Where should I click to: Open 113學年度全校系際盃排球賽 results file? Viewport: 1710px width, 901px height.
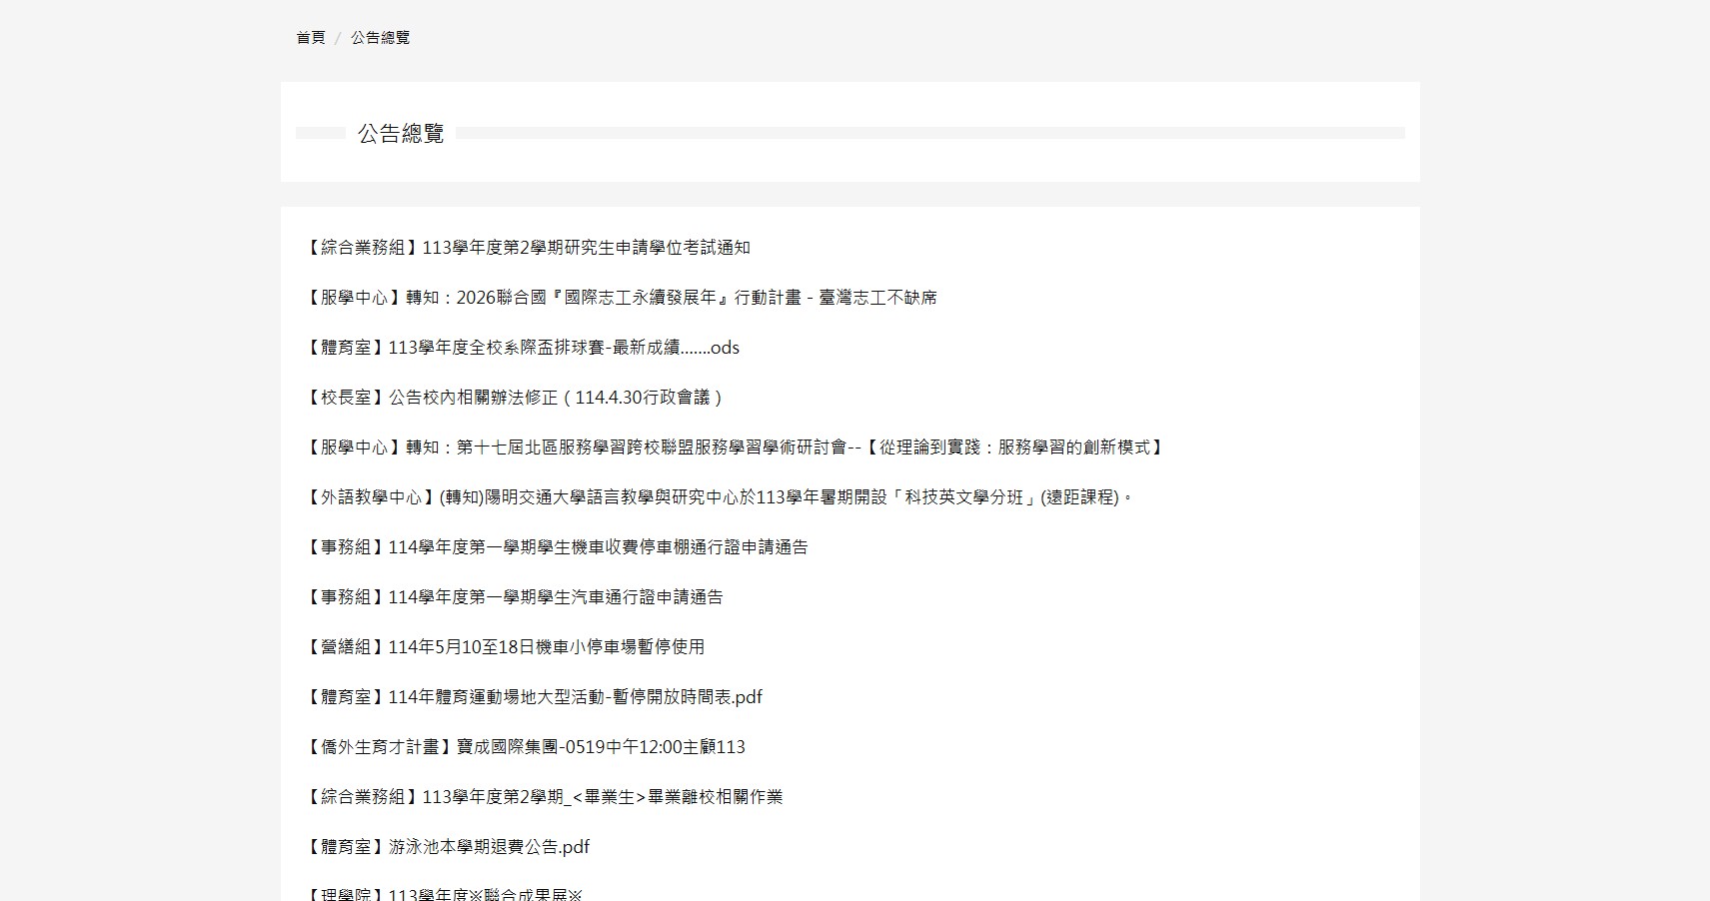[x=522, y=348]
